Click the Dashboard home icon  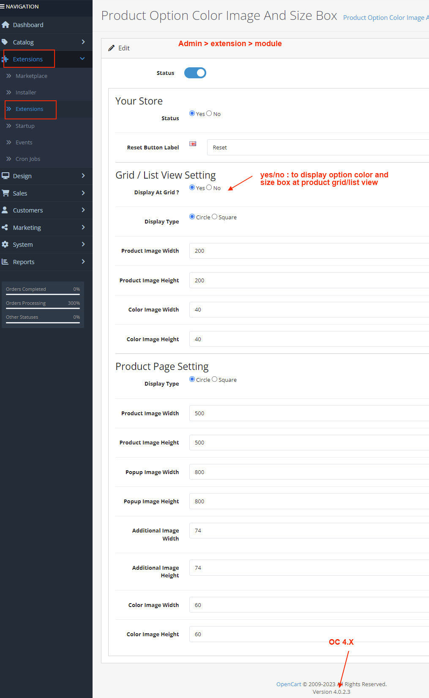tap(5, 25)
